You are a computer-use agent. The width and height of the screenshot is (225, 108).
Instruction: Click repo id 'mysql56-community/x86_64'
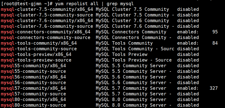(33, 77)
